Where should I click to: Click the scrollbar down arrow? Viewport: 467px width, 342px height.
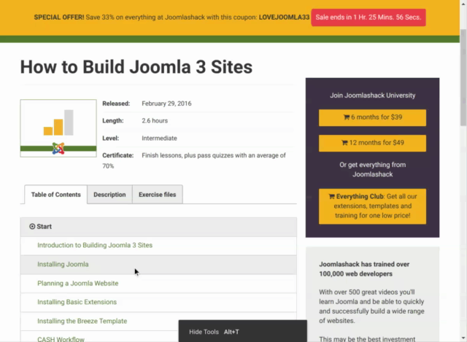tap(463, 338)
